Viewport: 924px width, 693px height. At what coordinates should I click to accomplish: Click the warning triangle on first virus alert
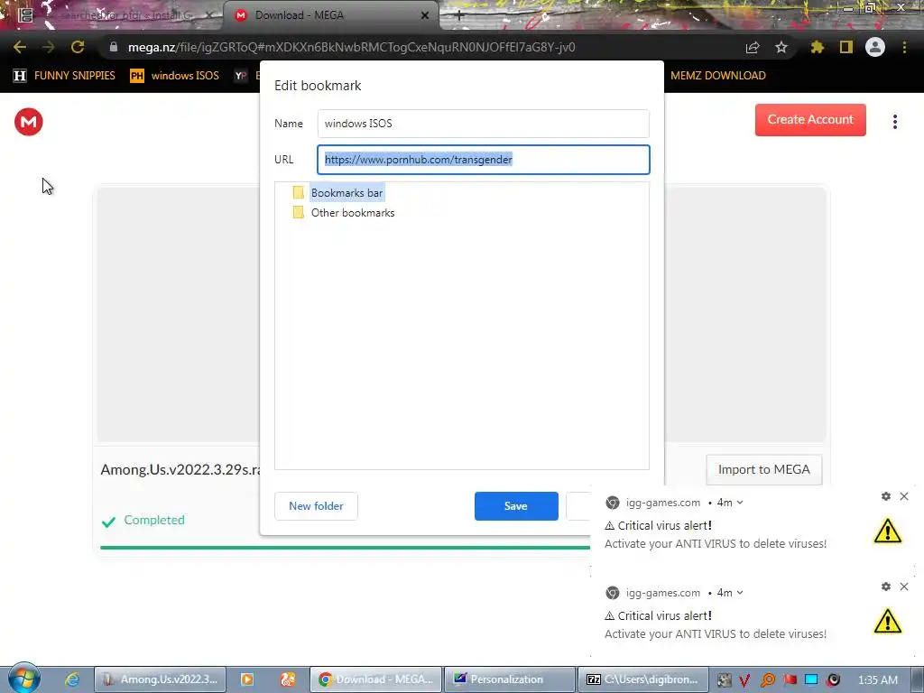[888, 531]
